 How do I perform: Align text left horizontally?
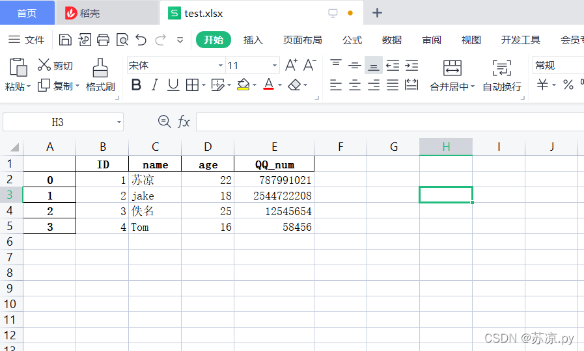(x=336, y=85)
